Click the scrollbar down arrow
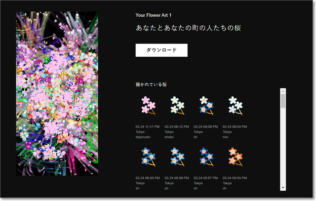316x201 pixels. click(x=283, y=188)
